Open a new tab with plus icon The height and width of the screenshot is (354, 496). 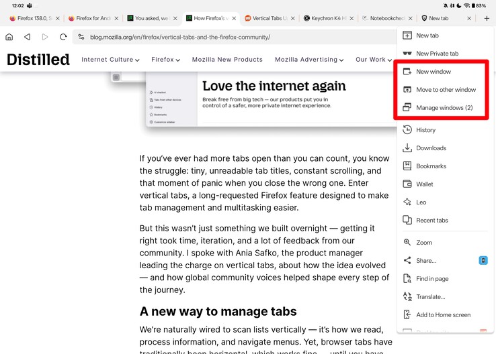487,18
